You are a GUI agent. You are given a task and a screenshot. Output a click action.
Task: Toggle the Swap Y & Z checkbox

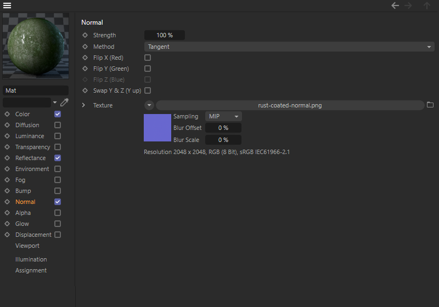(148, 90)
